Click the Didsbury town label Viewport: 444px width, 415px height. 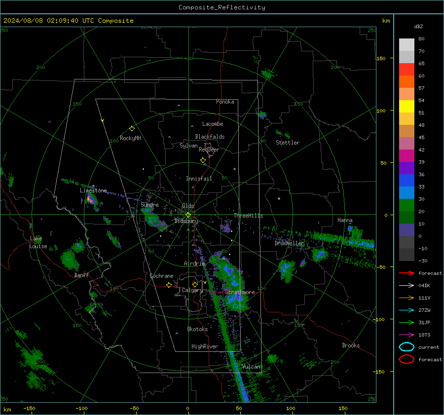click(186, 221)
